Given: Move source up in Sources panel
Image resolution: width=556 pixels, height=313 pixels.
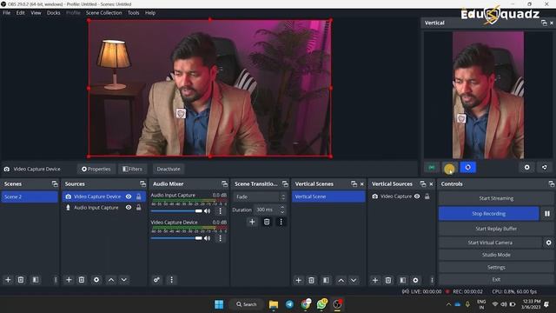Looking at the screenshot, I should coord(111,280).
